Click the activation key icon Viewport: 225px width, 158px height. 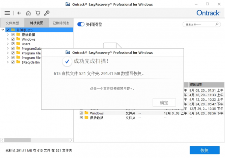tap(47, 13)
